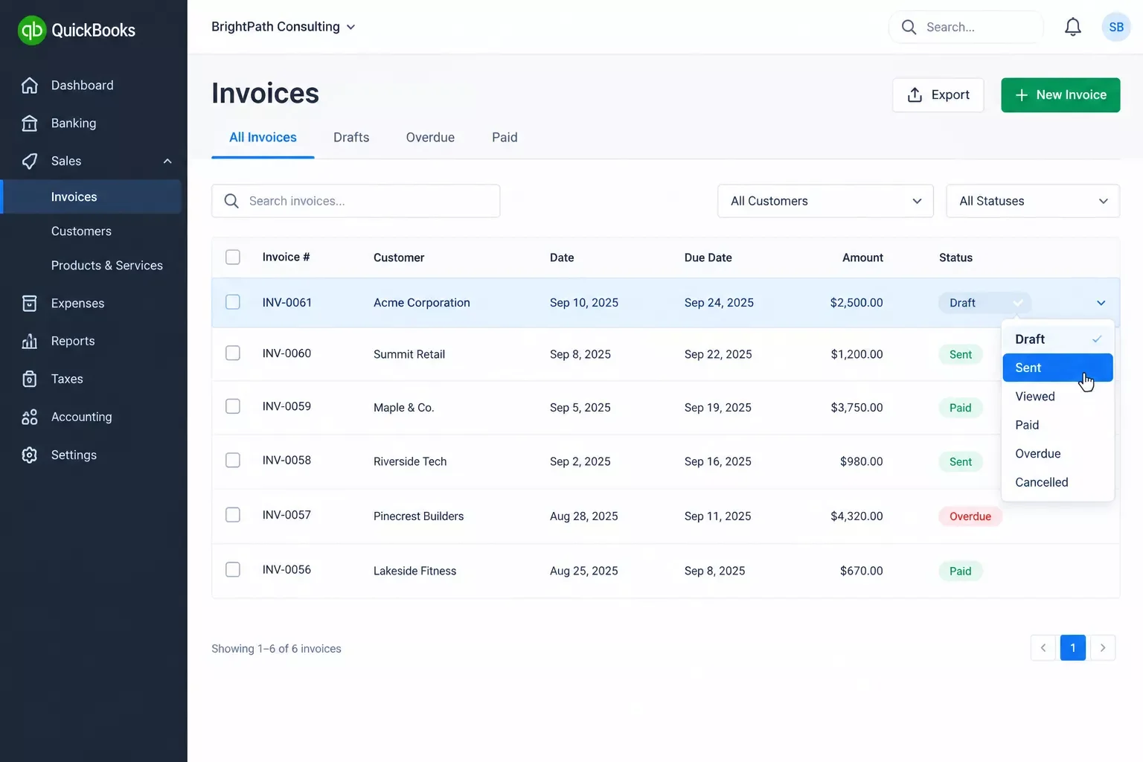Click the page 1 pagination button
1143x762 pixels.
click(1073, 648)
